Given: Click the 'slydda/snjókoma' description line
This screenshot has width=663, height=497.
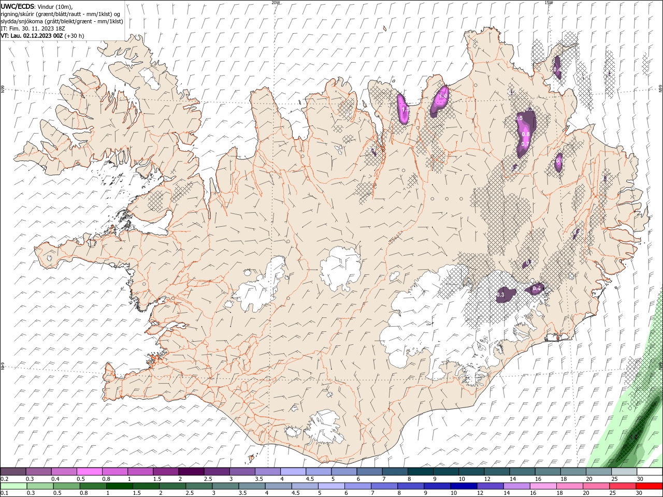Looking at the screenshot, I should (62, 21).
